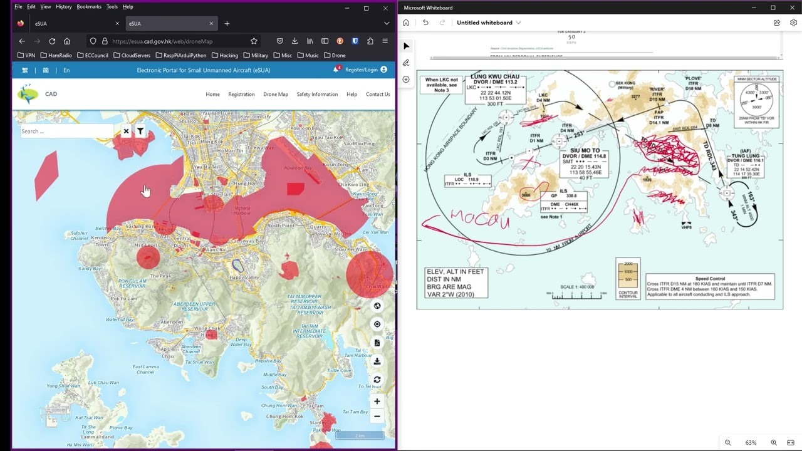
Task: Open Firefox library icon
Action: tap(310, 41)
